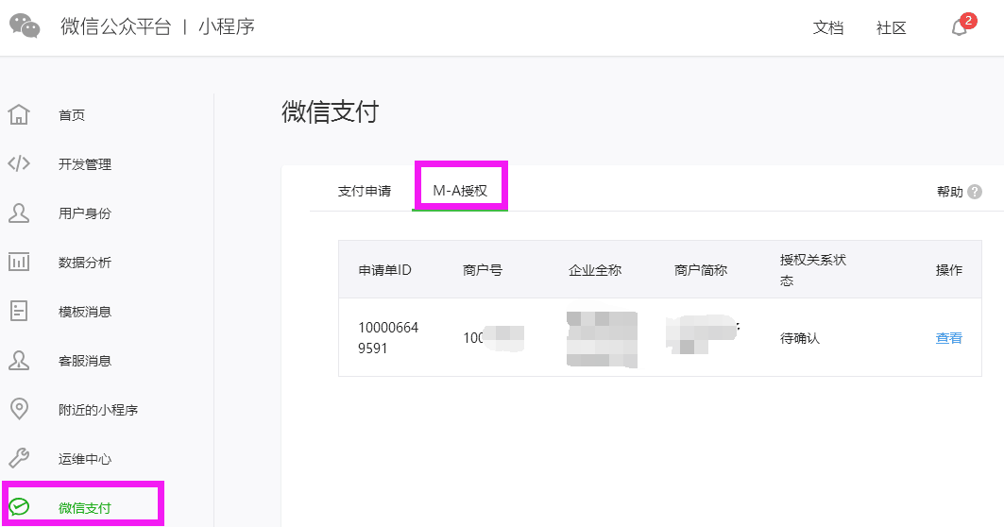Open the 社区 link in header

892,28
